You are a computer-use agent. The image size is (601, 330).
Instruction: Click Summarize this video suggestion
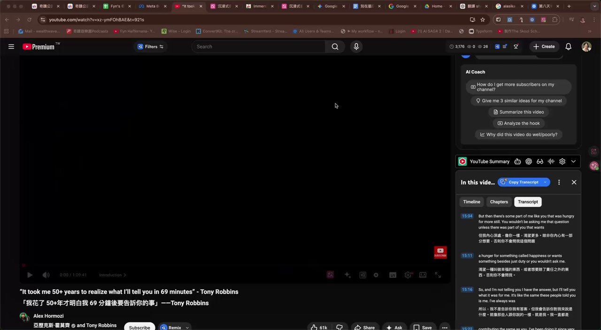point(518,112)
